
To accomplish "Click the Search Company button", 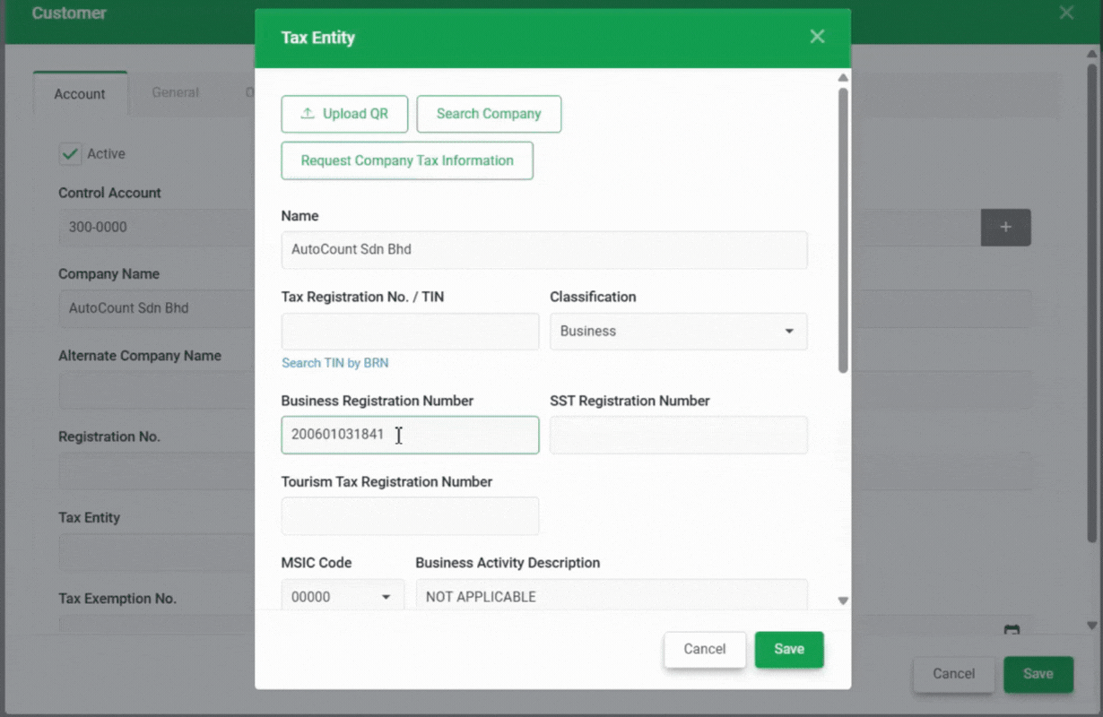I will (x=489, y=114).
